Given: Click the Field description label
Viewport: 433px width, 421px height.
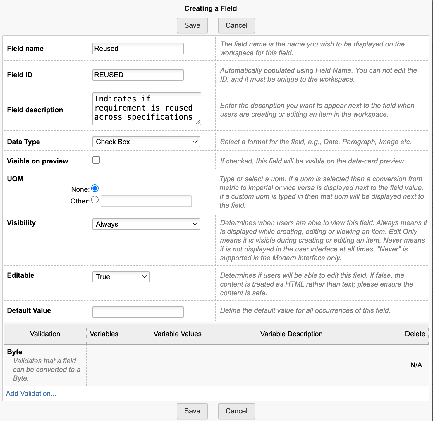Looking at the screenshot, I should pos(35,110).
